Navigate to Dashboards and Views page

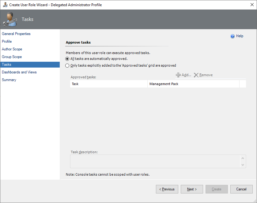(x=19, y=72)
